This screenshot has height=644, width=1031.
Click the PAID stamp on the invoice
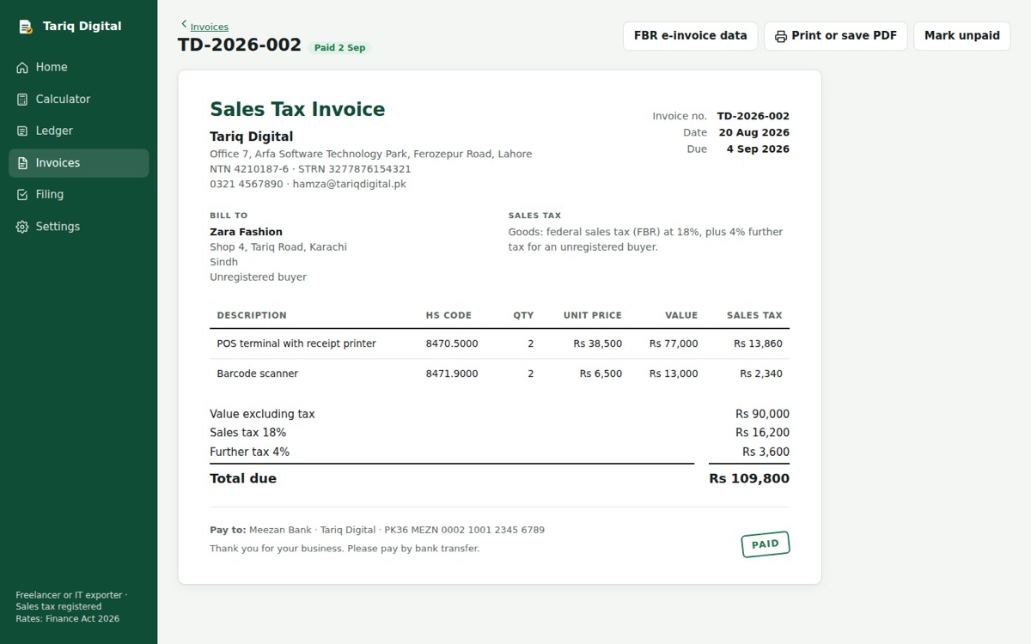tap(766, 544)
